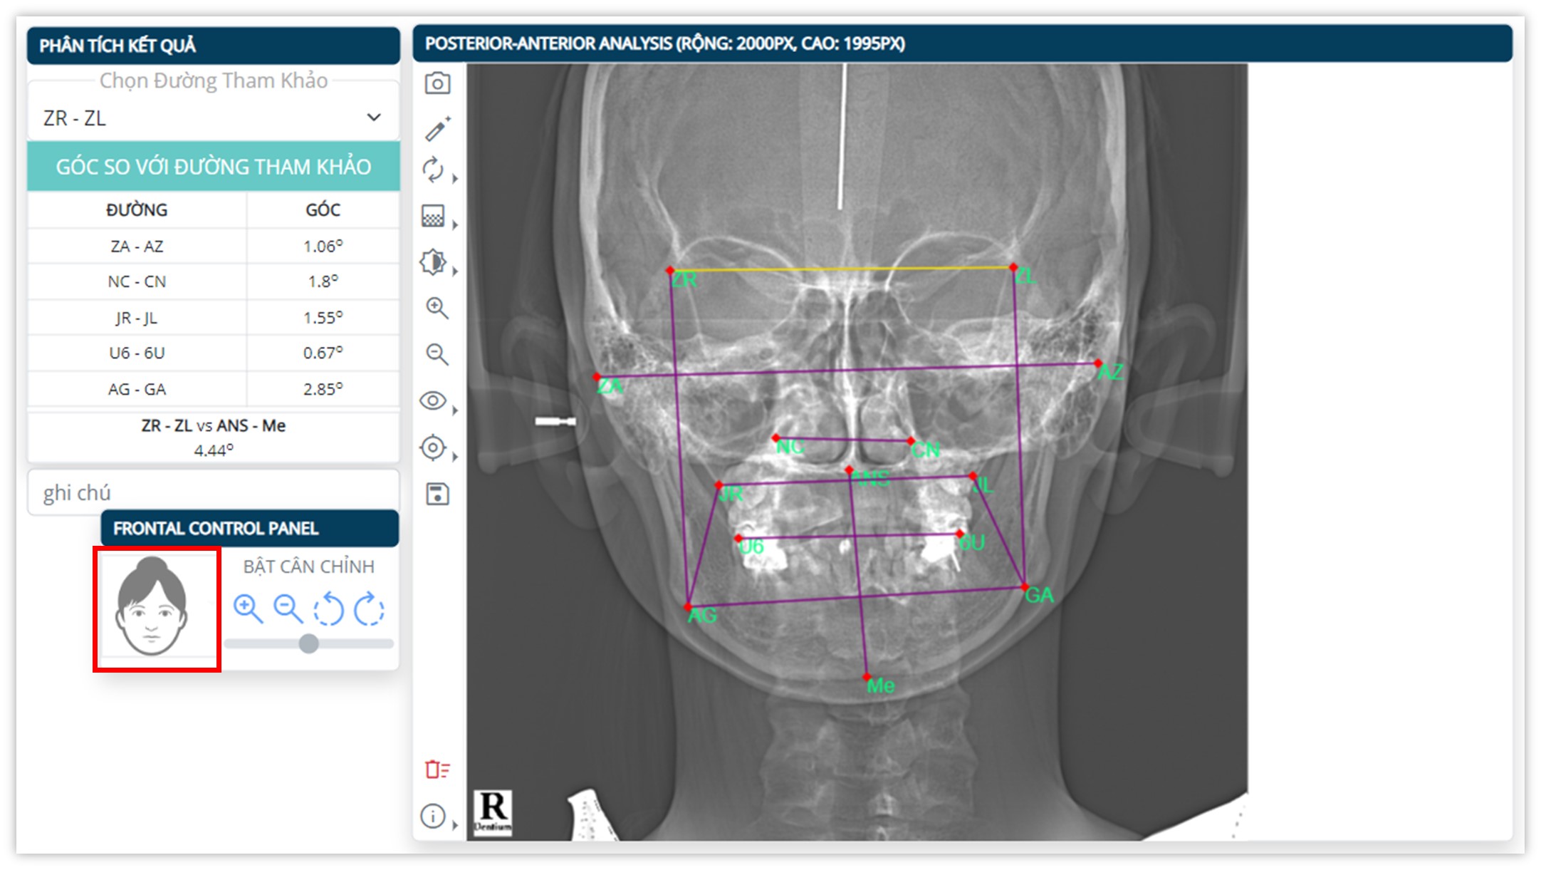
Task: Click the GÓC column header
Action: (323, 209)
